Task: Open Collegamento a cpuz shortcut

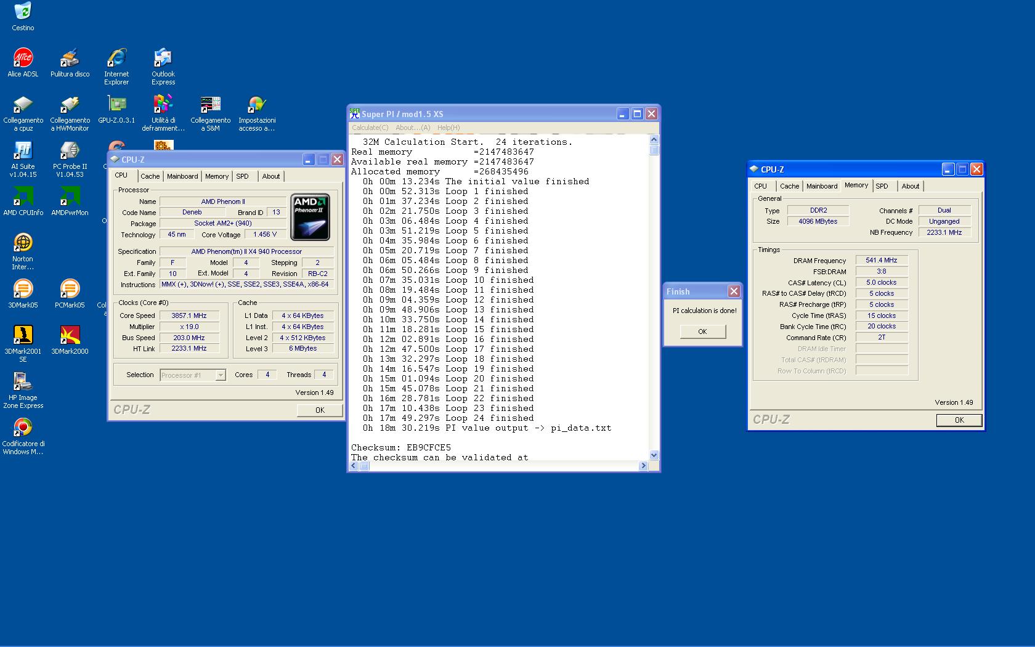Action: point(23,113)
